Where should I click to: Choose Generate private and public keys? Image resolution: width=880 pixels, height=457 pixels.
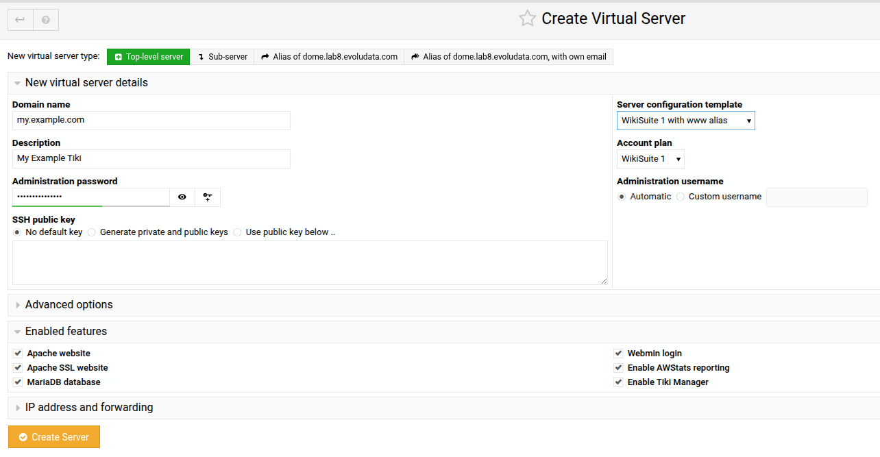pyautogui.click(x=92, y=232)
